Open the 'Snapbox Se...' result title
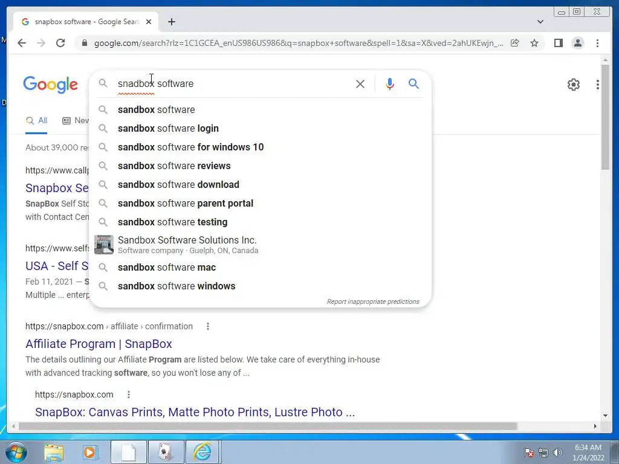This screenshot has height=464, width=619. 57,188
